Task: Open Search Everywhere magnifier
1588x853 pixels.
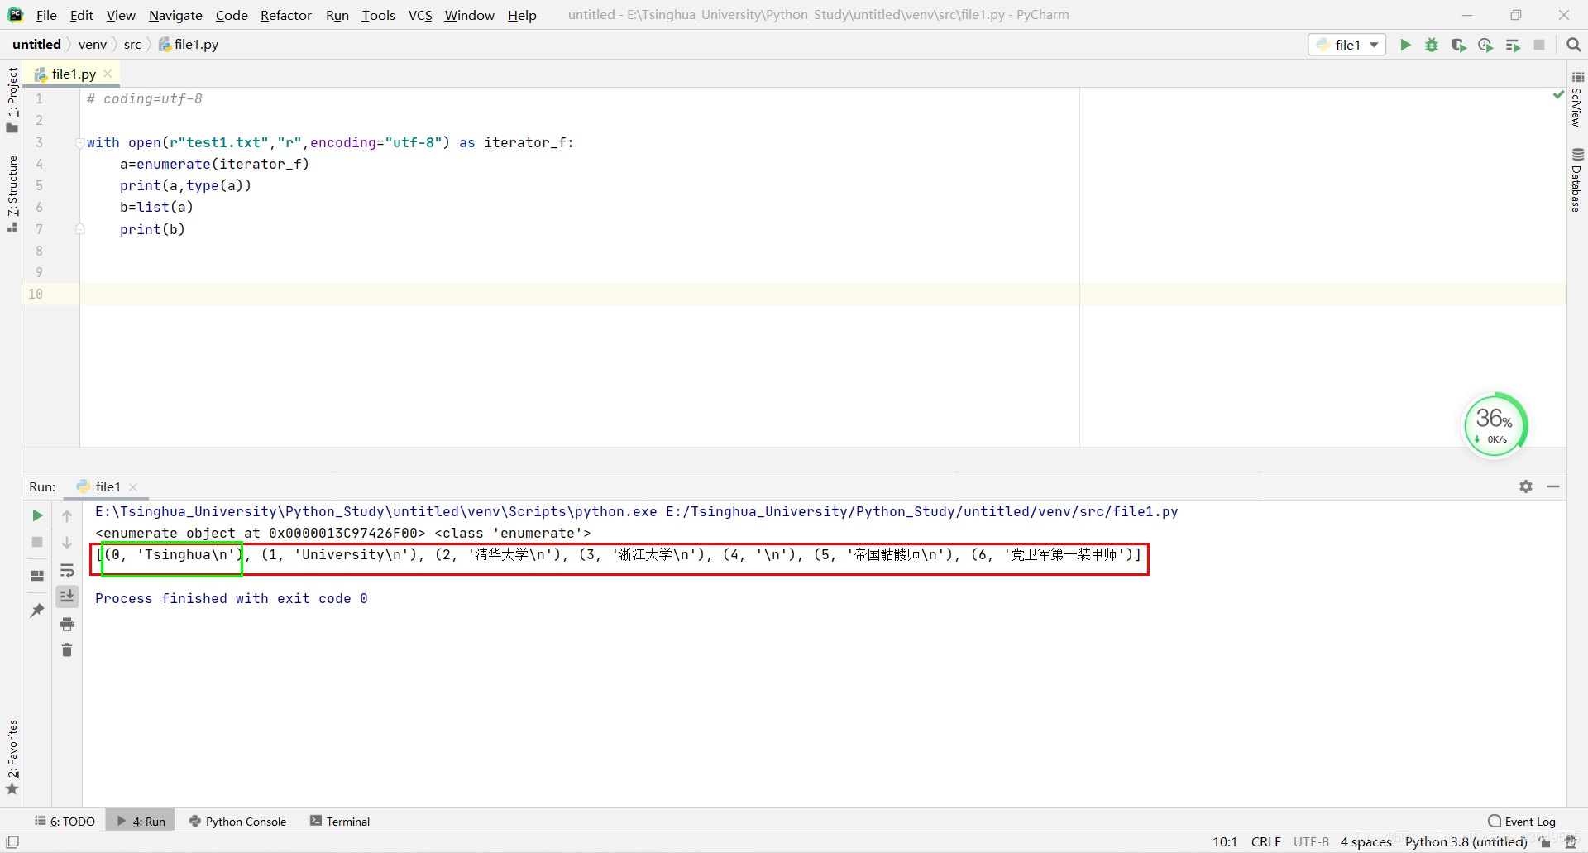Action: click(1573, 45)
